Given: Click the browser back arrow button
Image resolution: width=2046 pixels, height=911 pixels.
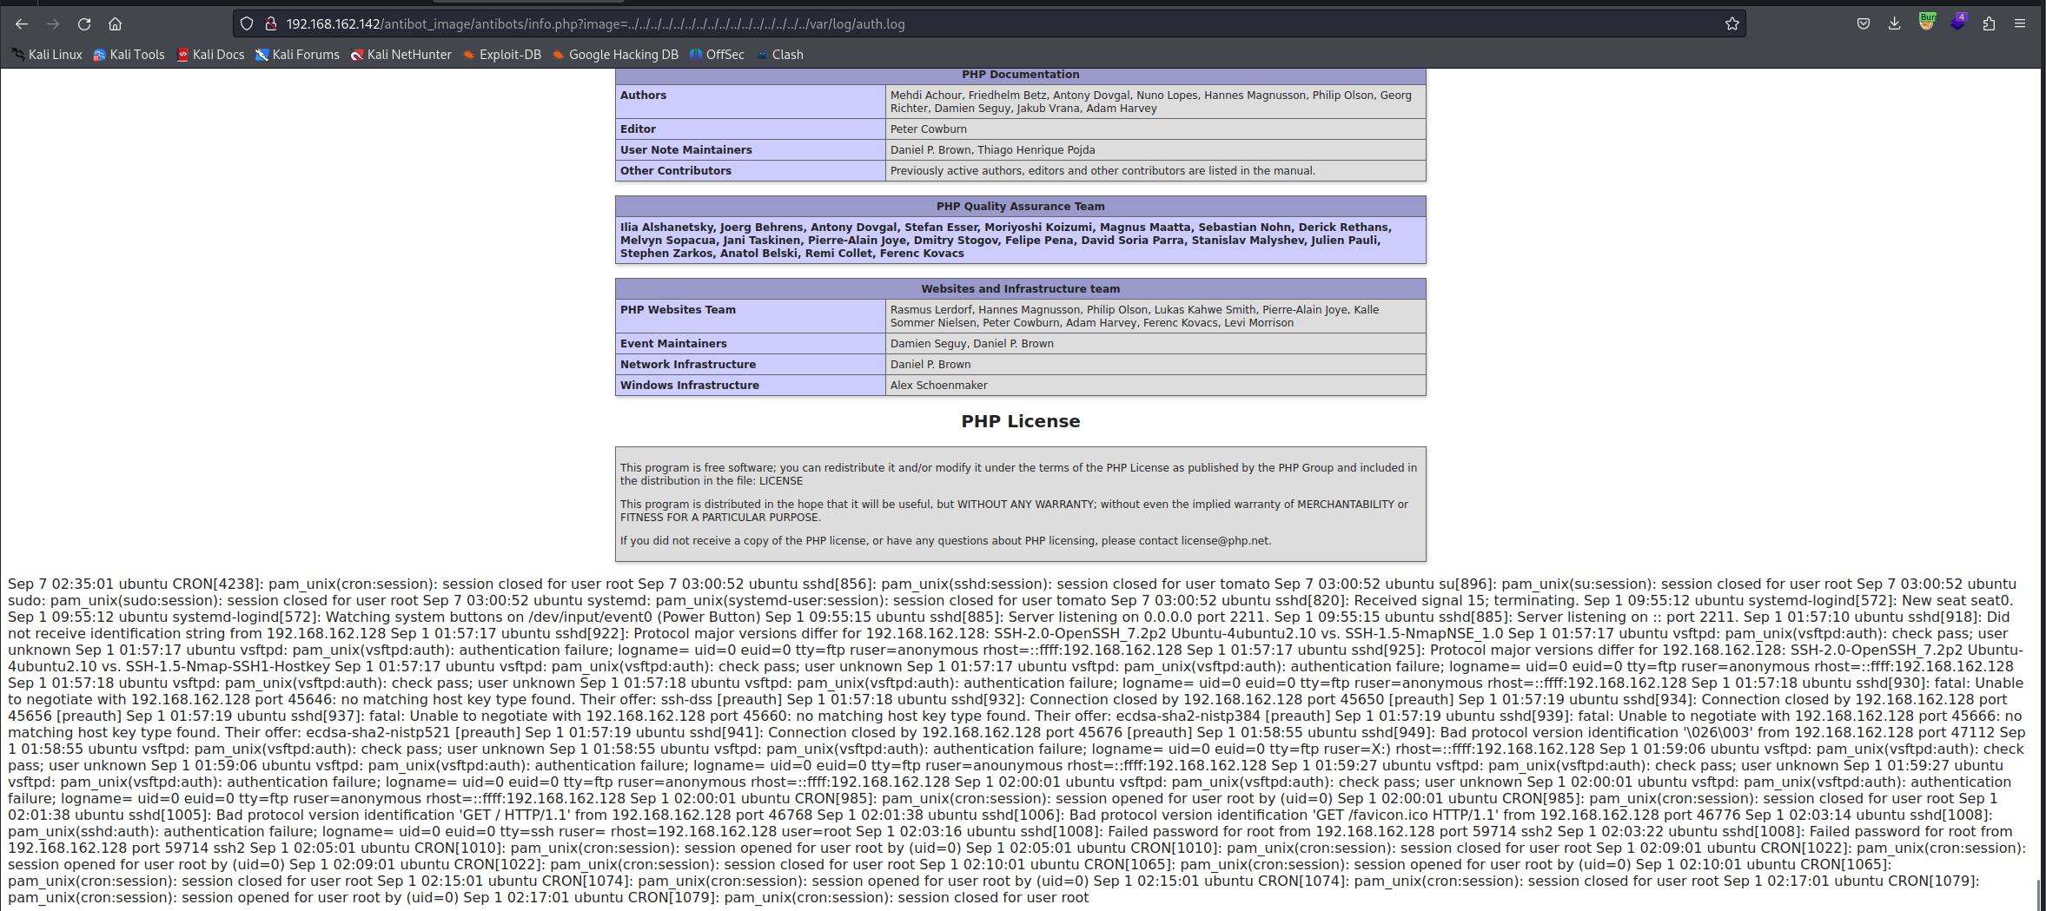Looking at the screenshot, I should tap(22, 24).
